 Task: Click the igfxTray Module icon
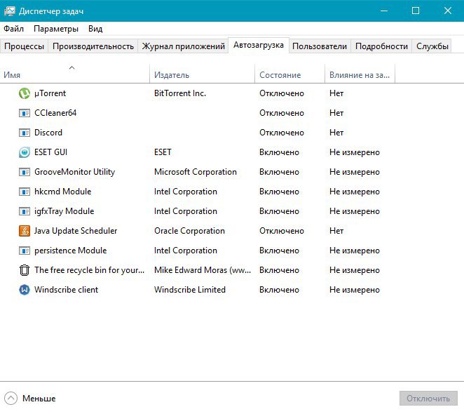point(25,211)
